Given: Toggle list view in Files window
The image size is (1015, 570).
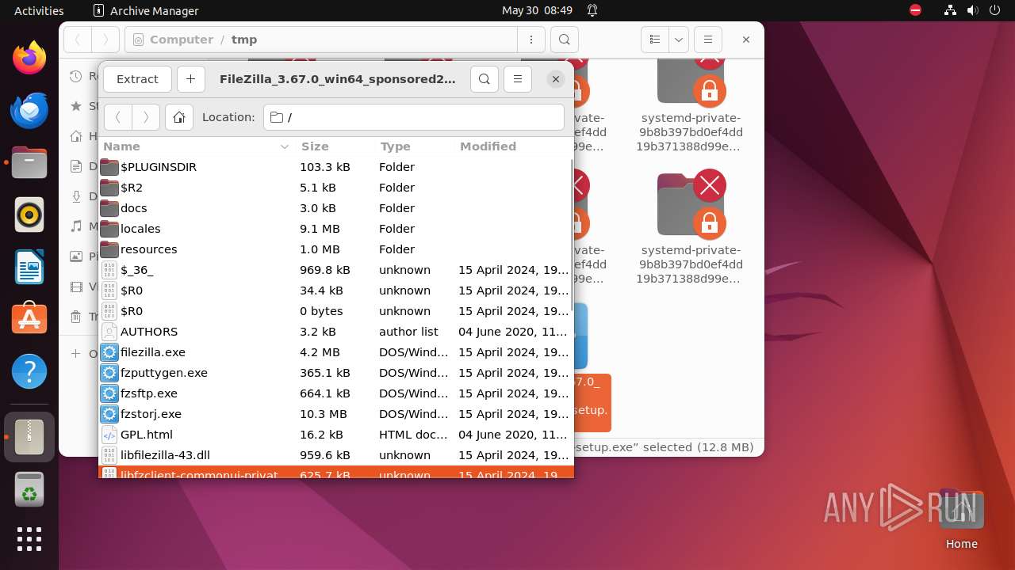Looking at the screenshot, I should 655,40.
